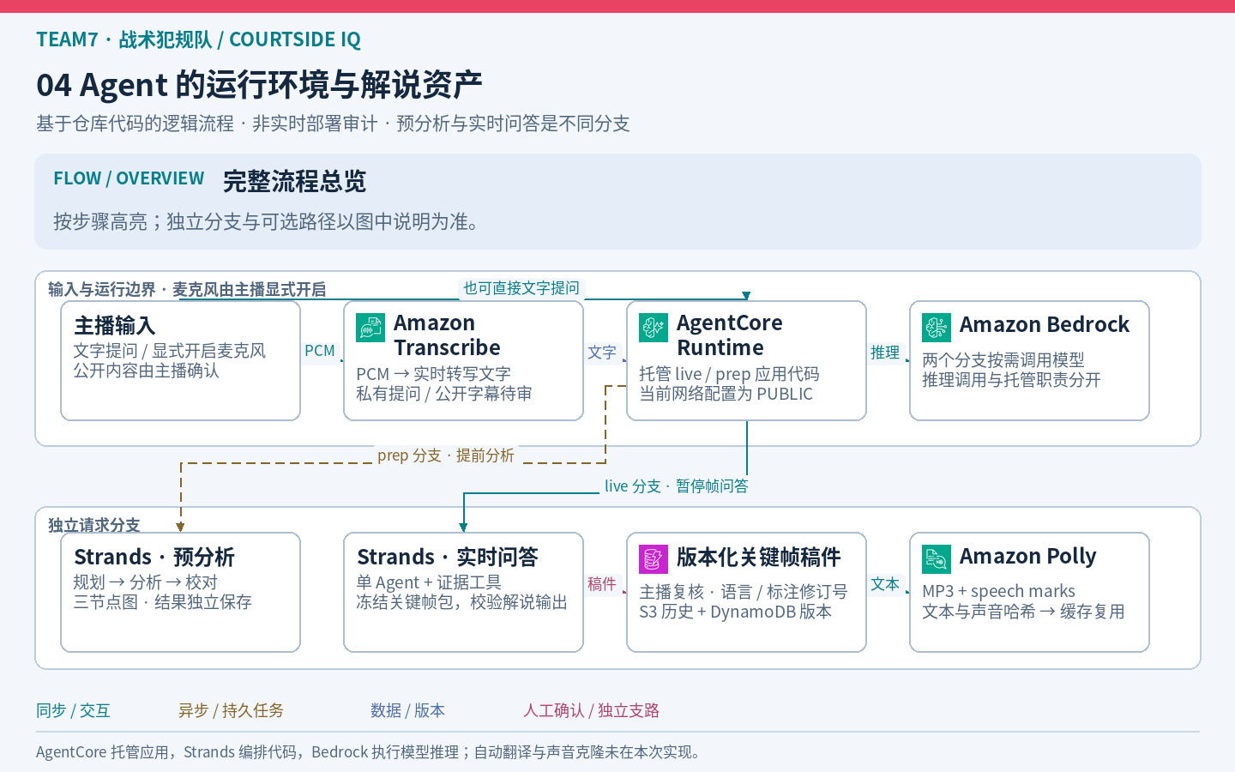This screenshot has width=1235, height=772.
Task: Click the 同步 / 交互 legend entry
Action: [73, 710]
